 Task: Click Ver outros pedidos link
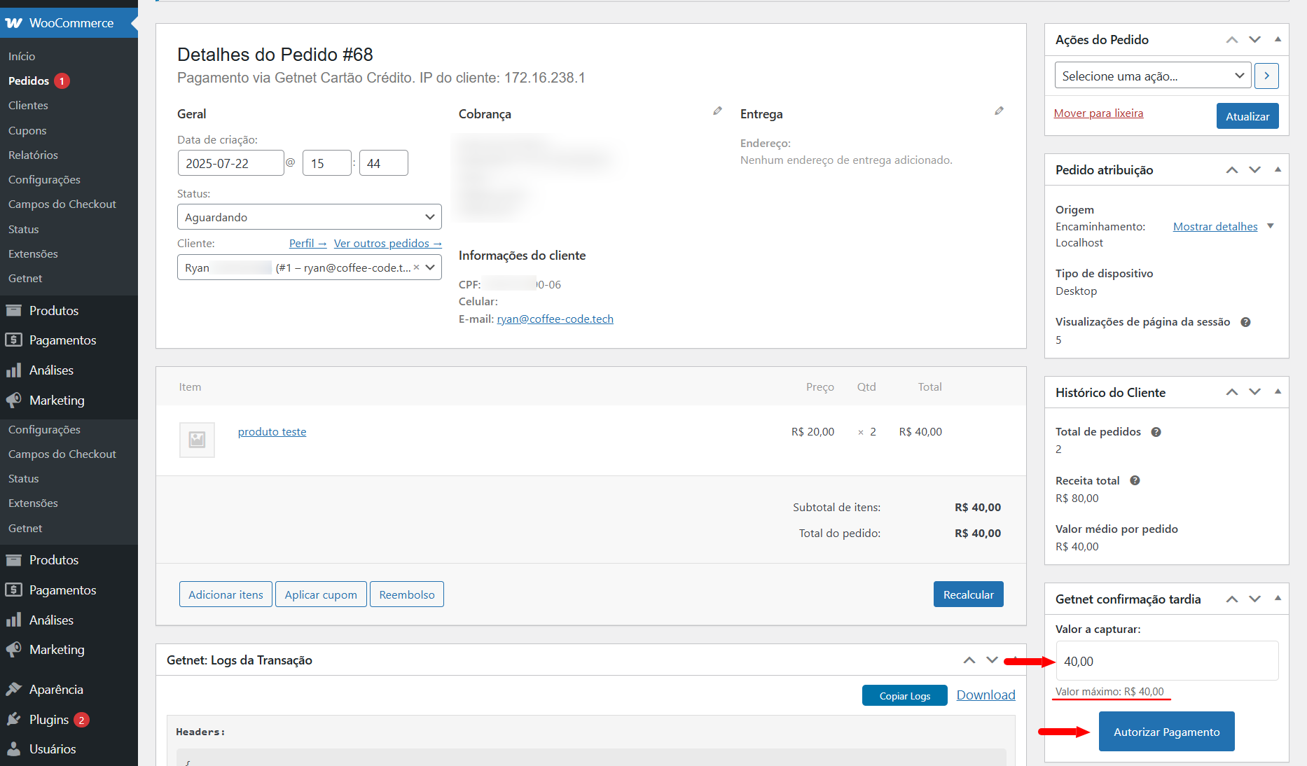click(388, 243)
